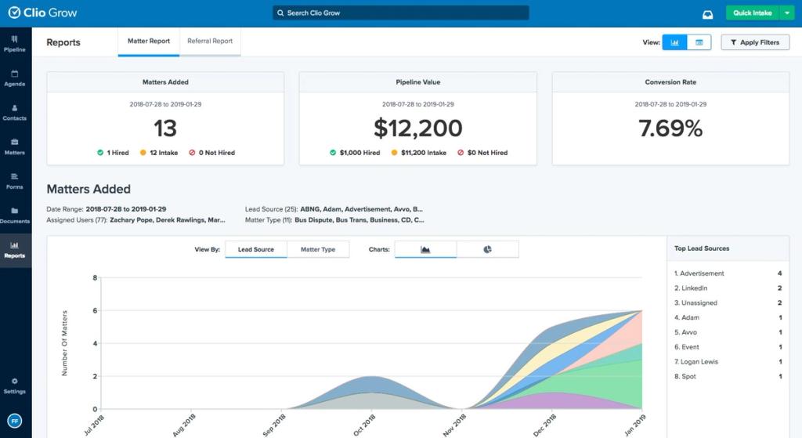This screenshot has width=802, height=438.
Task: Open Settings gear in sidebar
Action: point(15,386)
